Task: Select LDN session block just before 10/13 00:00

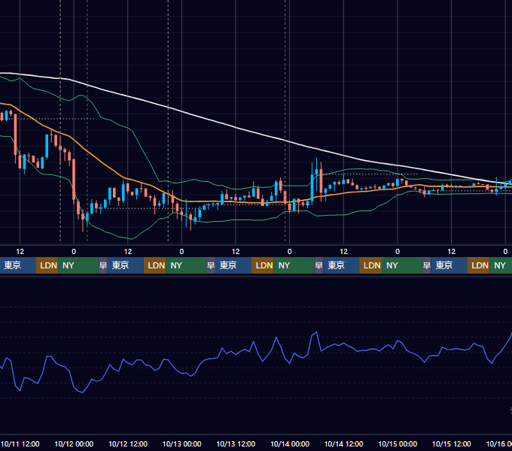Action: pos(155,265)
